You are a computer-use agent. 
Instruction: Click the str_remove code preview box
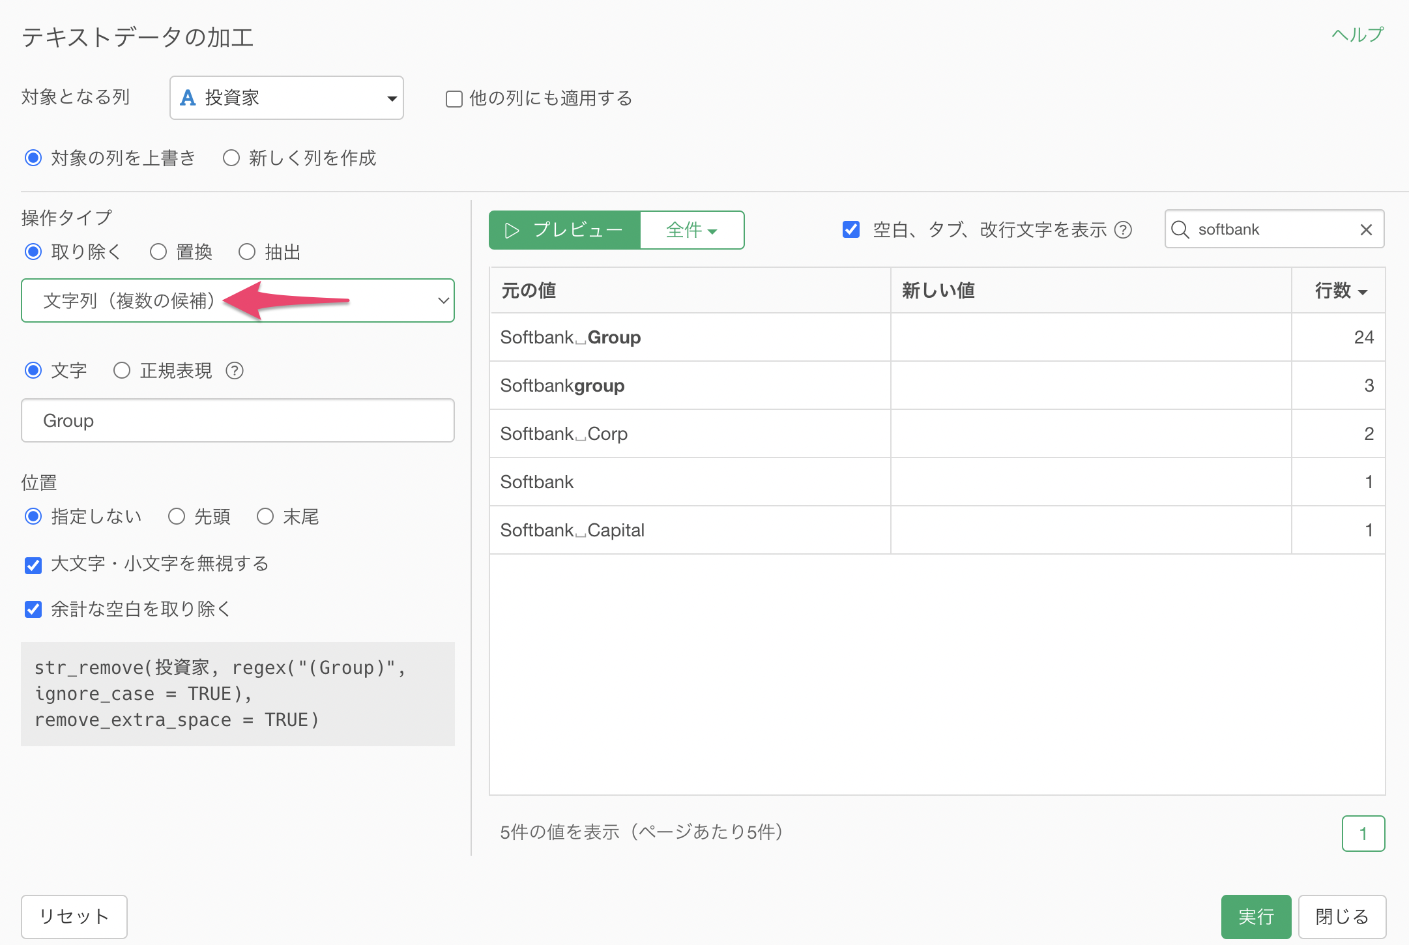238,694
